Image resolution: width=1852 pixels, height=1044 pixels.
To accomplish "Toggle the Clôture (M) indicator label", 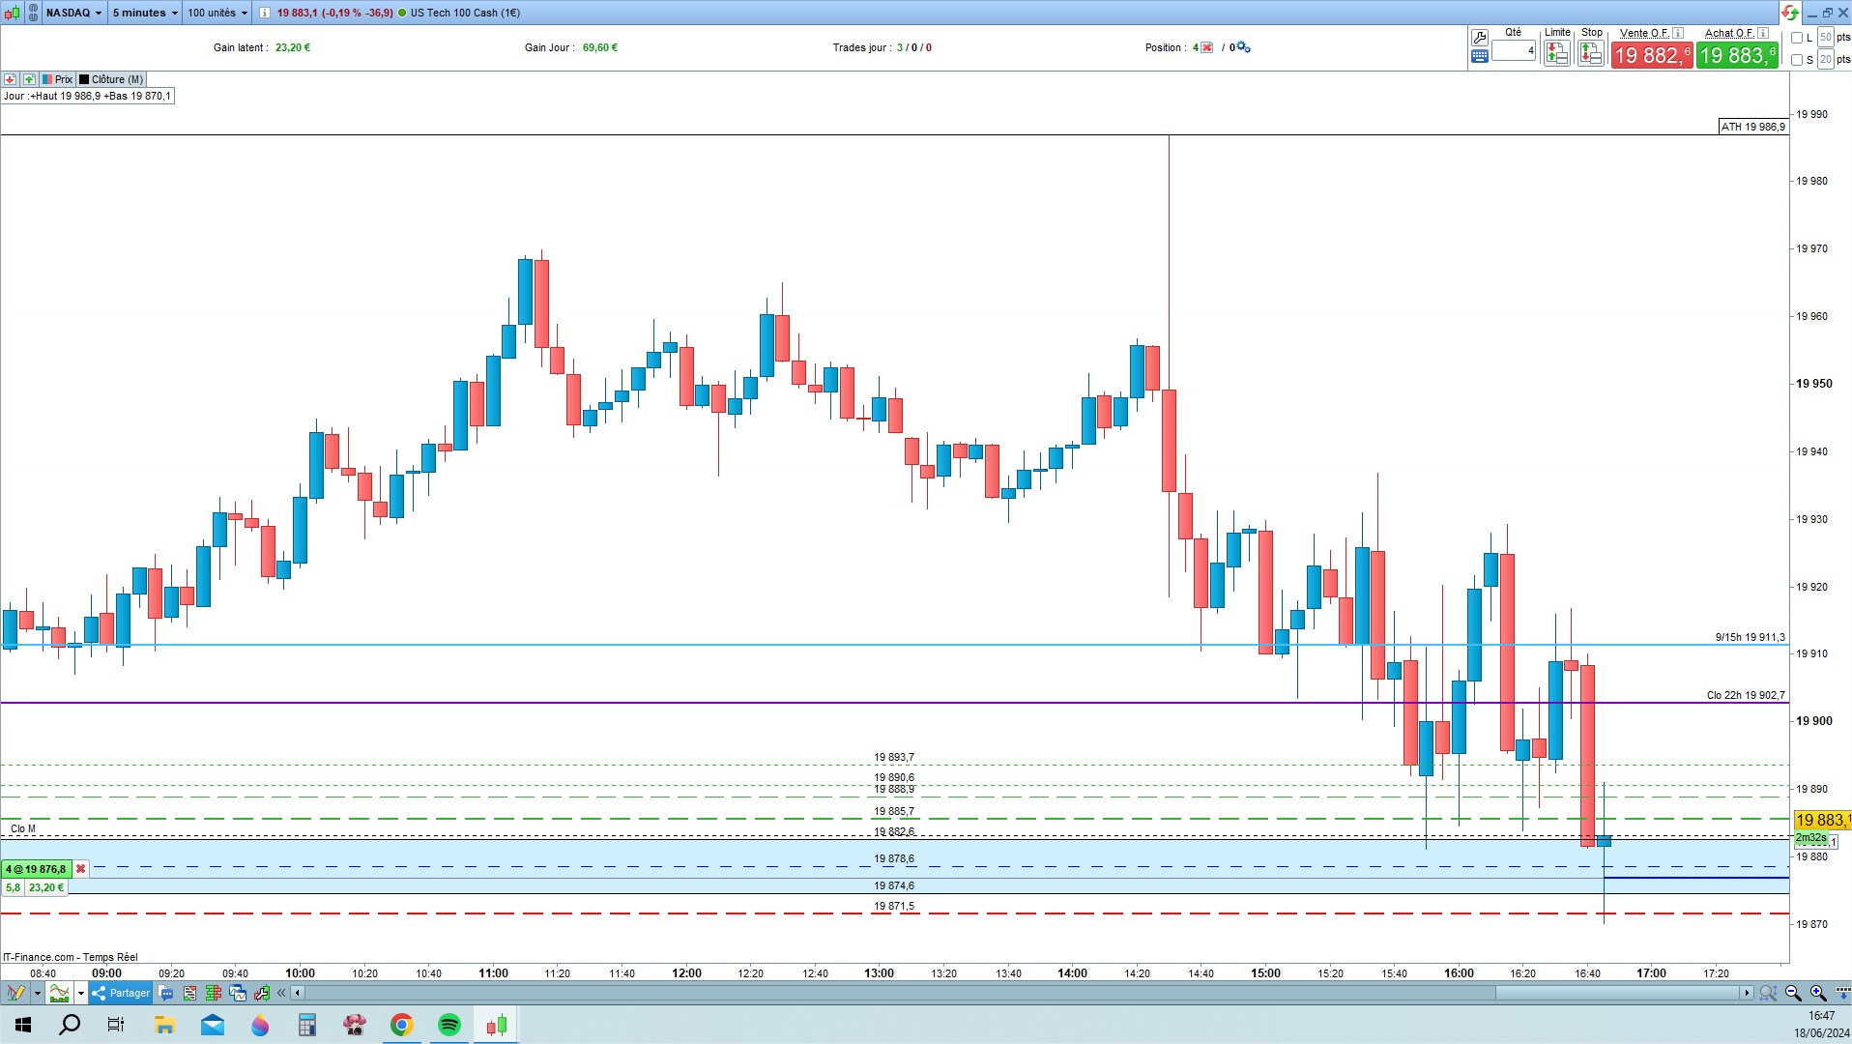I will (x=111, y=79).
